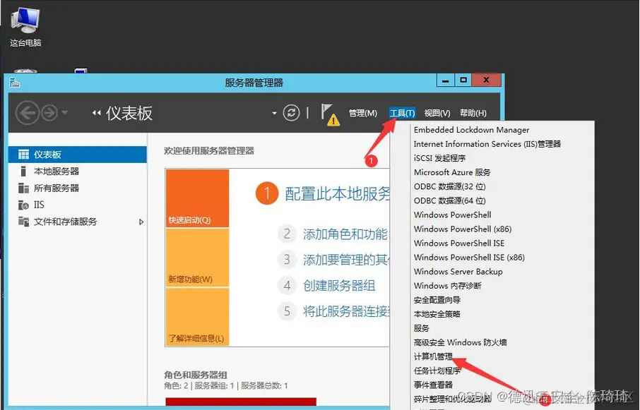The height and width of the screenshot is (410, 640).
Task: Click the 仪表板 sidebar grid icon
Action: (x=24, y=155)
